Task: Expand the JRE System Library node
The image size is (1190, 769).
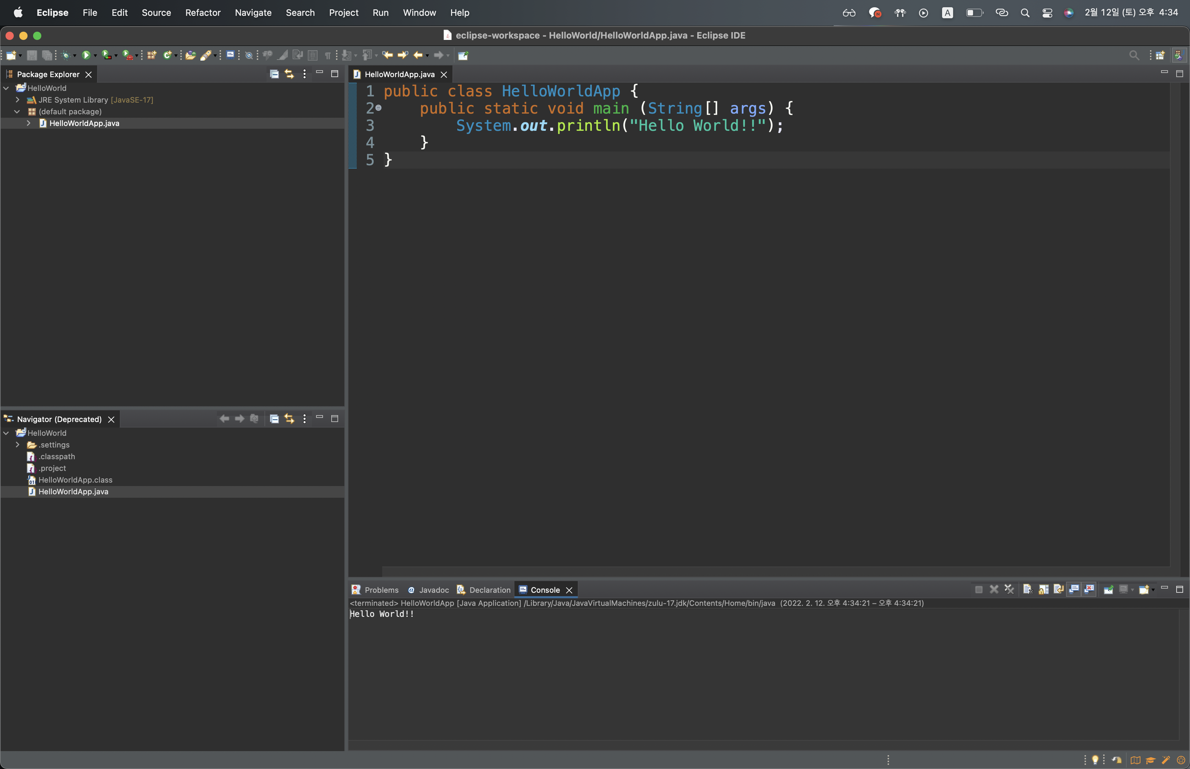Action: pos(18,100)
